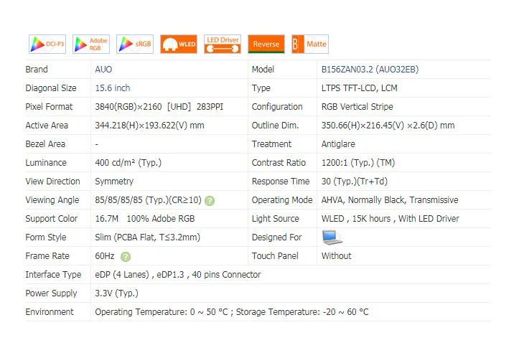Click the Response Time label

click(281, 182)
